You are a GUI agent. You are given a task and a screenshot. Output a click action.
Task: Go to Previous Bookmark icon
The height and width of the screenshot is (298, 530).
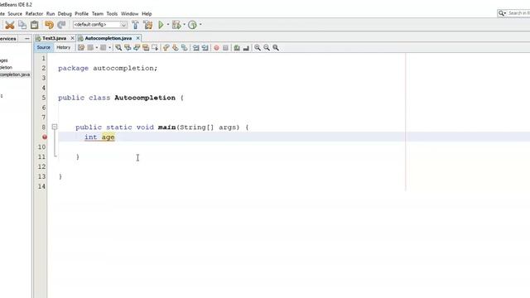click(x=166, y=48)
